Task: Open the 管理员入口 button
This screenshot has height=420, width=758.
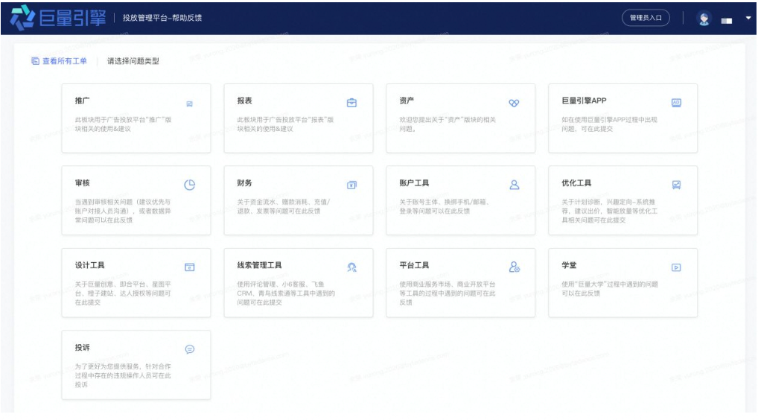Action: (x=646, y=18)
